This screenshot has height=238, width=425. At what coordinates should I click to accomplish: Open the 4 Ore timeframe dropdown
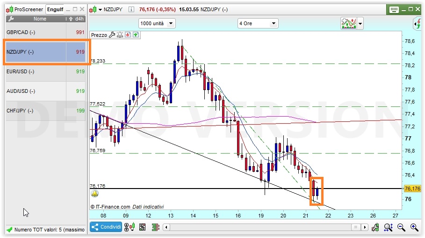[x=258, y=23]
